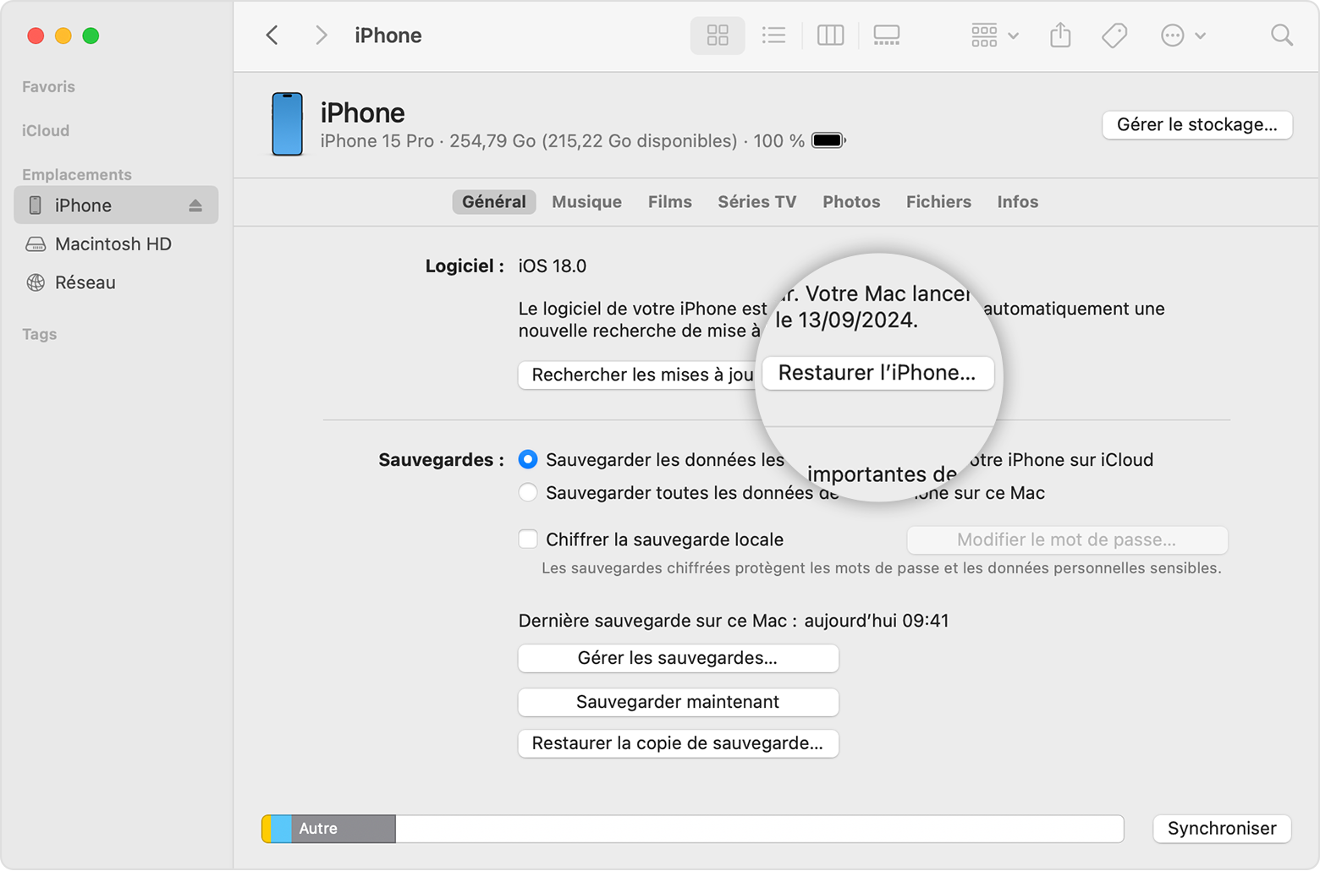1320x871 pixels.
Task: Go back with the left chevron
Action: click(x=272, y=36)
